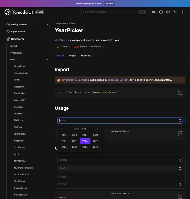Open the Source GitHub button
The image size is (190, 199).
(62, 47)
